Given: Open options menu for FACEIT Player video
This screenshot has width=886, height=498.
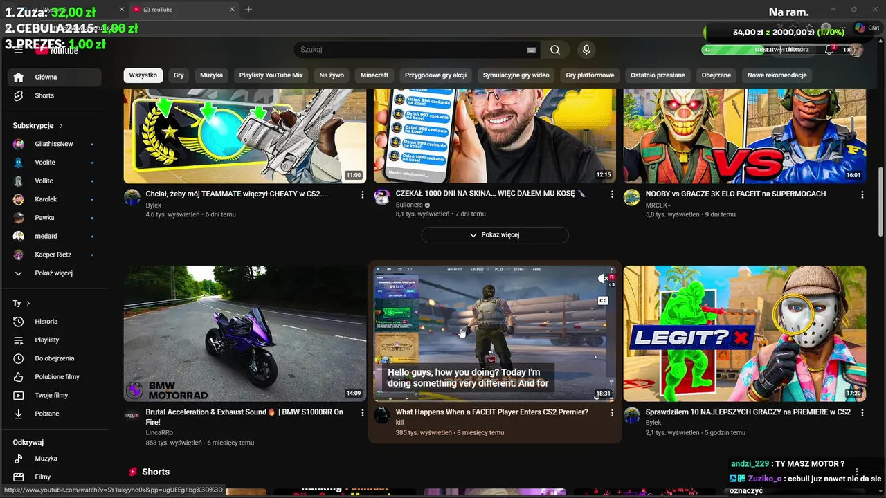Looking at the screenshot, I should (612, 413).
